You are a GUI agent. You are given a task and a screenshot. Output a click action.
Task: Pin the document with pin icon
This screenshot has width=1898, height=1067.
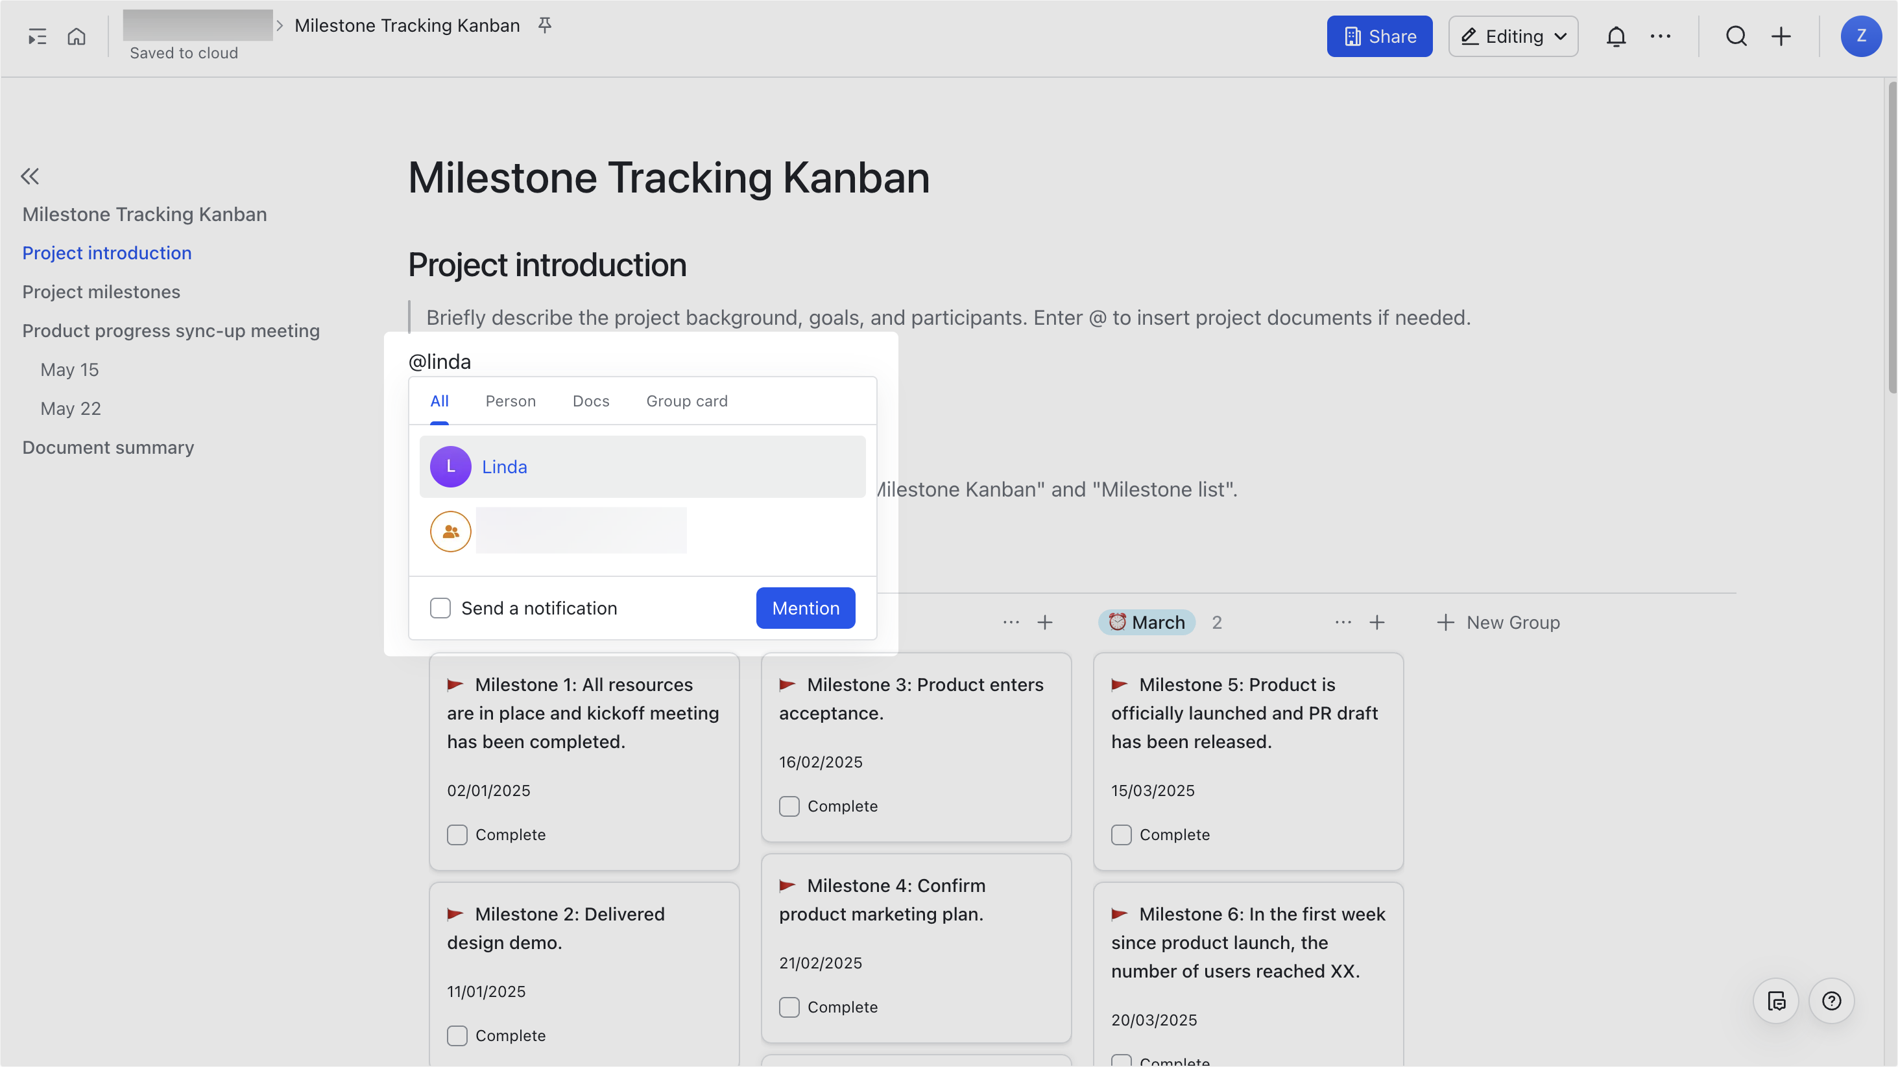point(544,26)
